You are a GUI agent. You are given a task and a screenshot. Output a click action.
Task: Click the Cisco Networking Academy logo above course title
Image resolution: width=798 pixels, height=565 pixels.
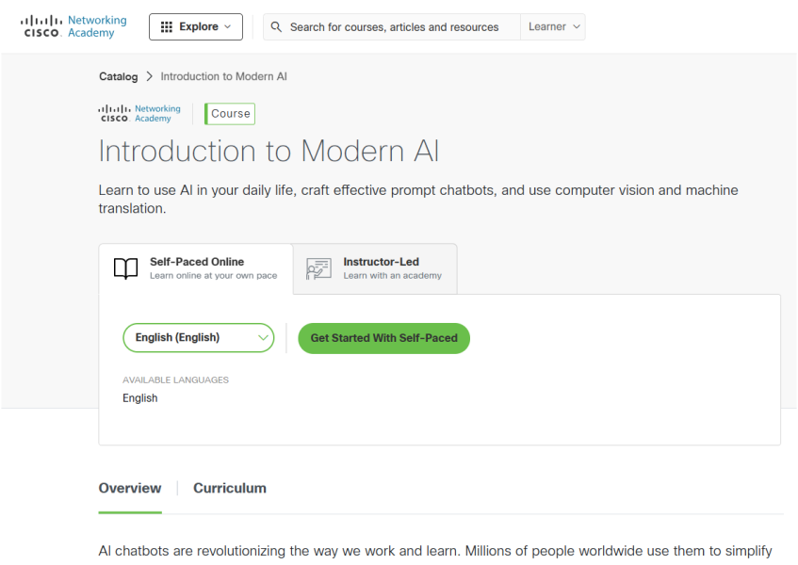(139, 113)
